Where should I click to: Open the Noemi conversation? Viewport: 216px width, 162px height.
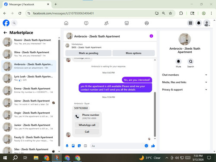pyautogui.click(x=29, y=42)
